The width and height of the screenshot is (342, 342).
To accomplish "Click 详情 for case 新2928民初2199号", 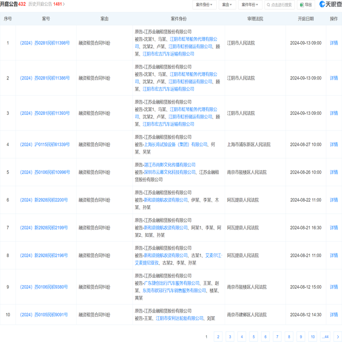I will coord(334,228).
